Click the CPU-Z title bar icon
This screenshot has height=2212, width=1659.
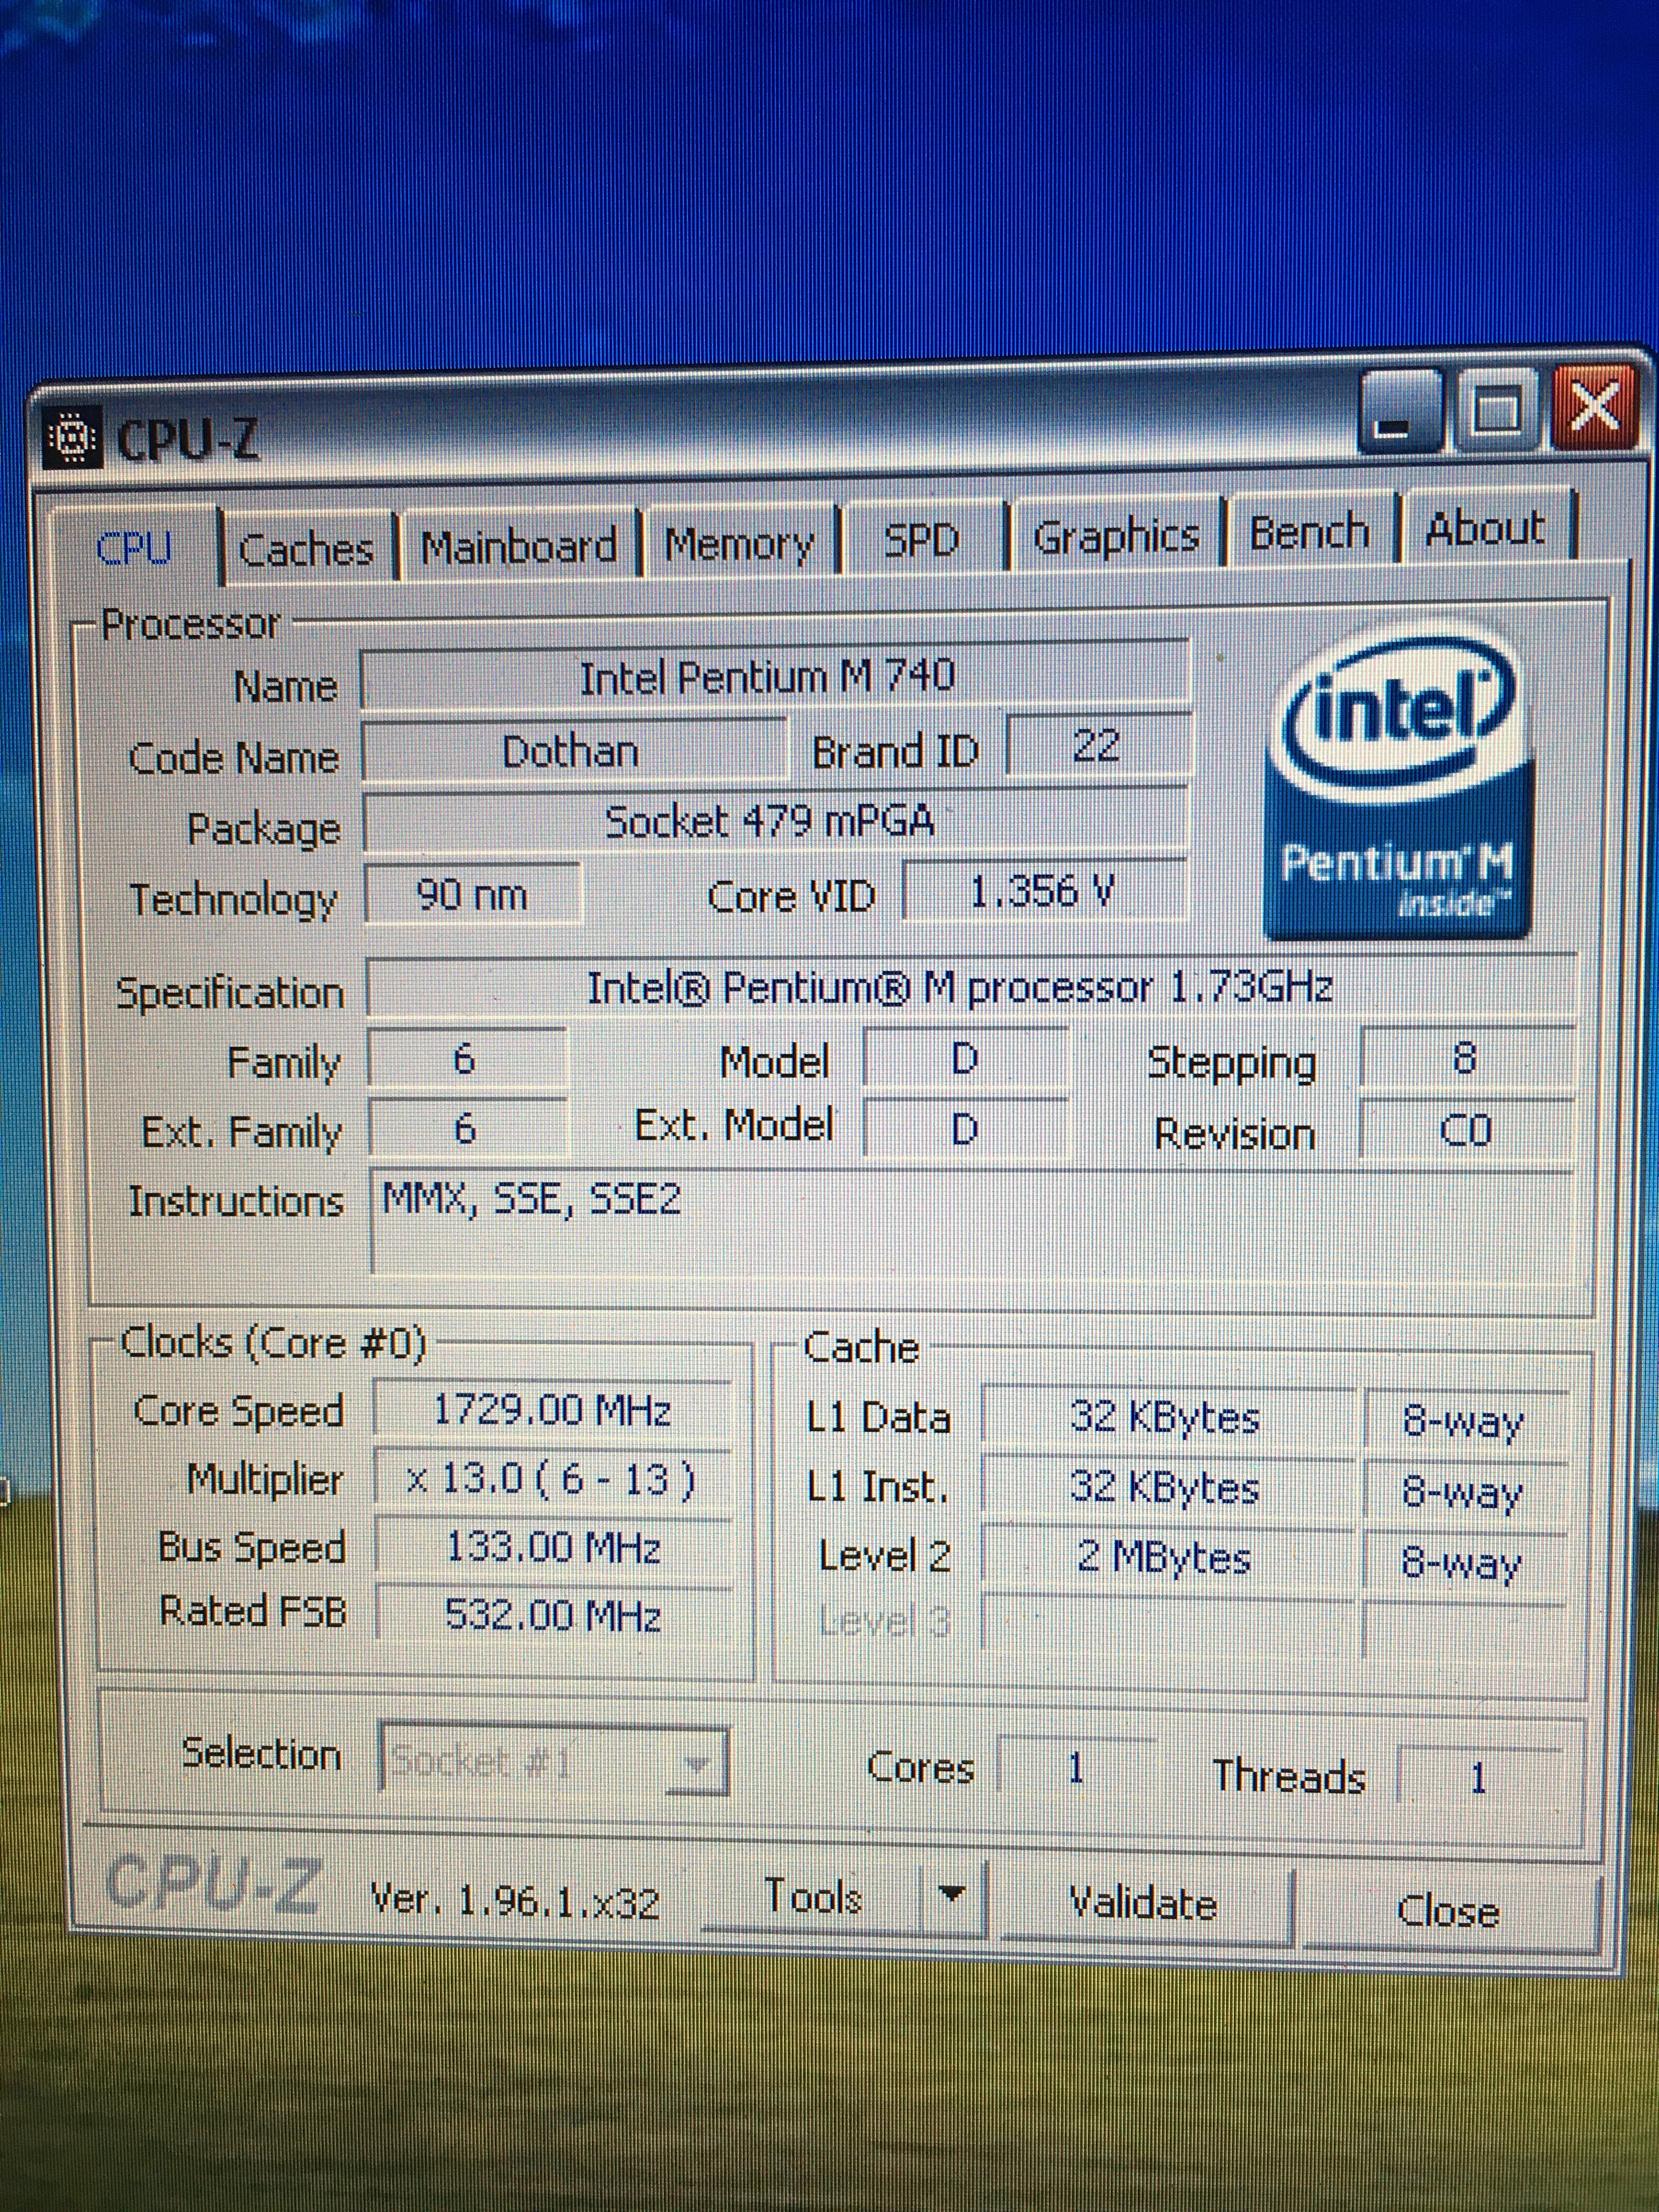click(x=73, y=437)
